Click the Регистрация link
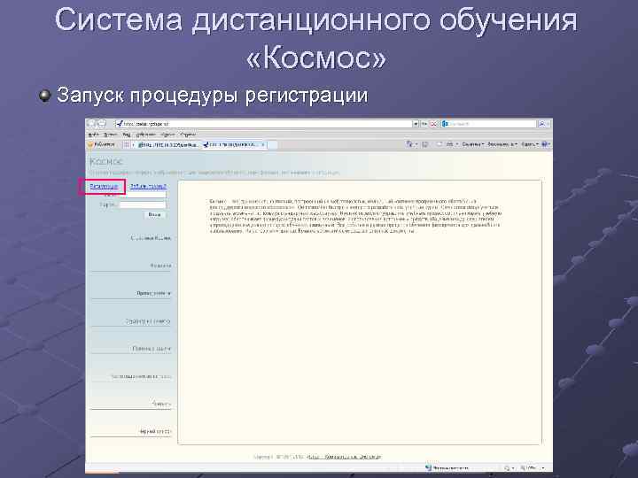The image size is (638, 478). tap(104, 187)
